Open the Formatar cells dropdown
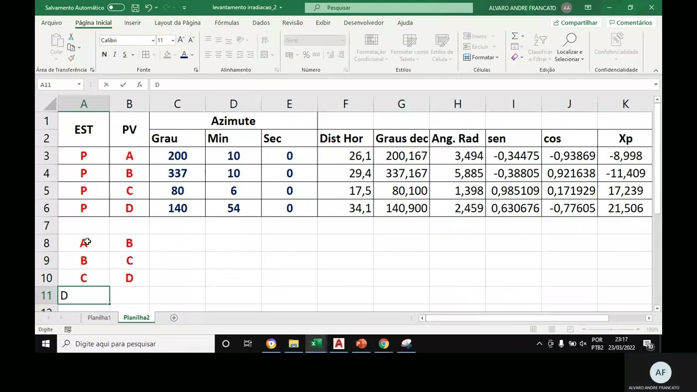The height and width of the screenshot is (392, 697). [481, 57]
